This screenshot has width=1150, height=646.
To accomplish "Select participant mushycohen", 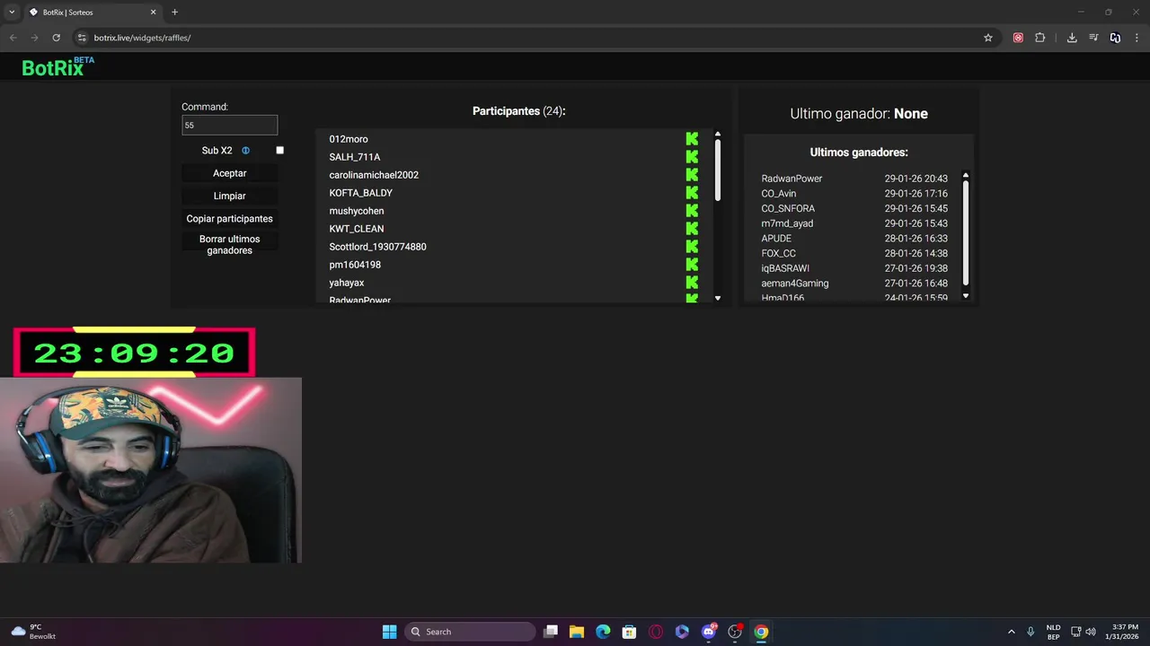I will [x=357, y=211].
